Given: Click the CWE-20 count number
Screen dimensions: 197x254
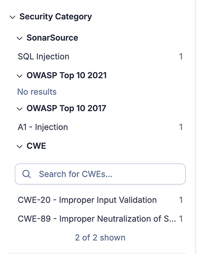Looking at the screenshot, I should pyautogui.click(x=181, y=200).
